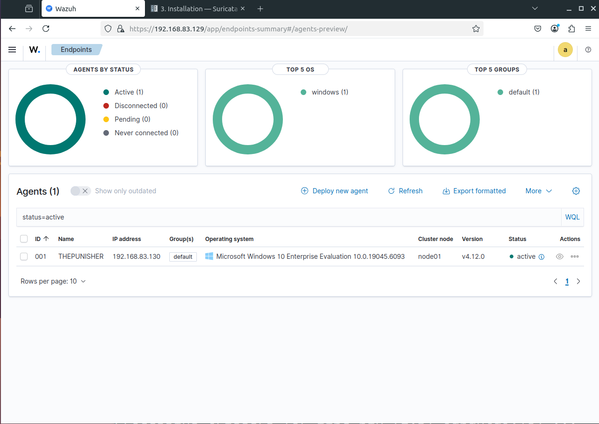Toggle Show only outdated switch
The width and height of the screenshot is (599, 424).
tap(80, 191)
